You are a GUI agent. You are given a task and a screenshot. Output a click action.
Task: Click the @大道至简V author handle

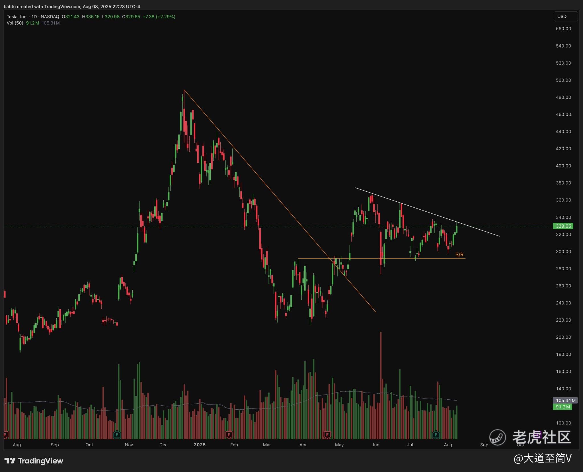point(543,458)
